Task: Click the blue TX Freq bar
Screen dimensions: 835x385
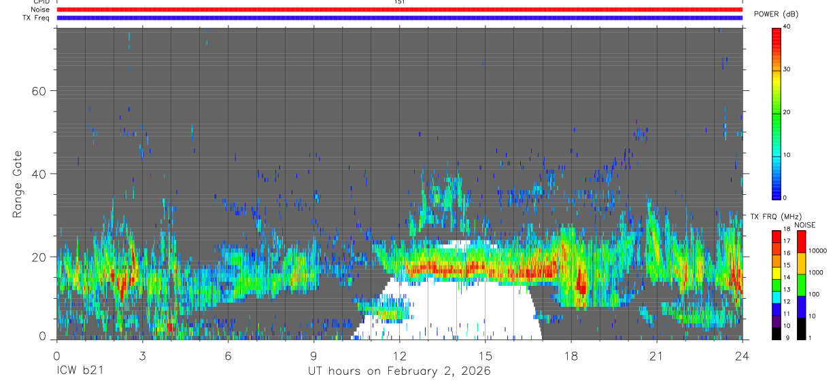Action: tap(399, 18)
